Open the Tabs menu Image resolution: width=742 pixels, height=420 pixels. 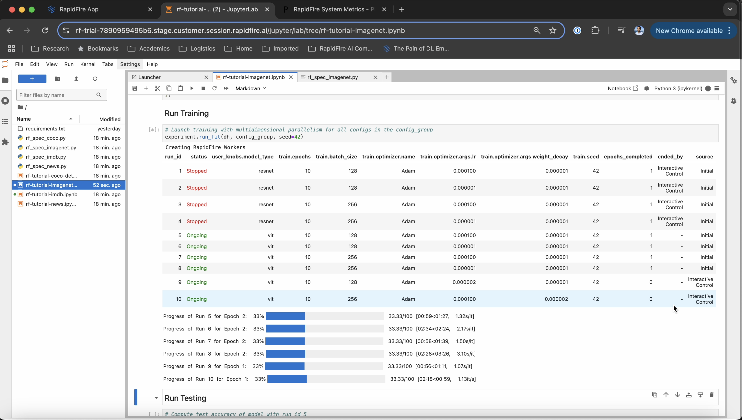tap(108, 64)
